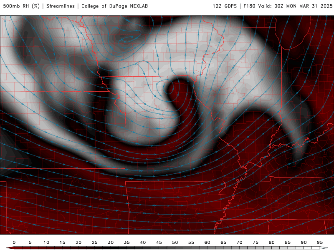Click the colorbar label '15'
Viewport: 334px width, 250px height.
(62, 242)
